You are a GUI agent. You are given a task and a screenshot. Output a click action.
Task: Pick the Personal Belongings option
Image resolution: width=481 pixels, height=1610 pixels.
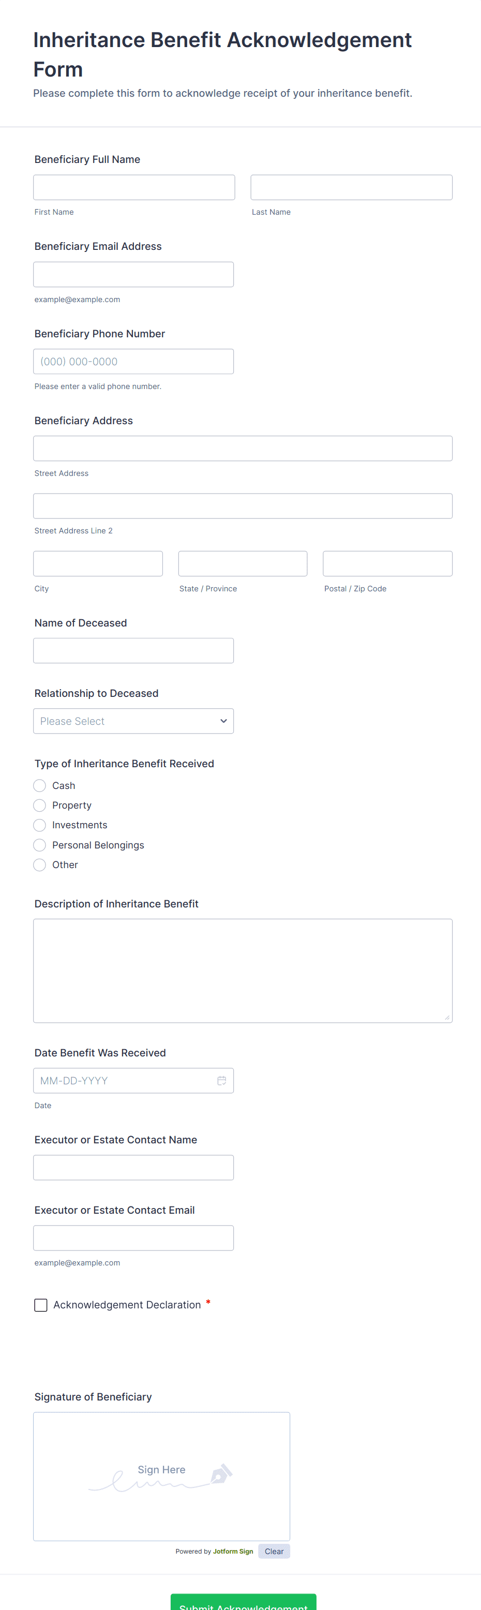tap(40, 845)
